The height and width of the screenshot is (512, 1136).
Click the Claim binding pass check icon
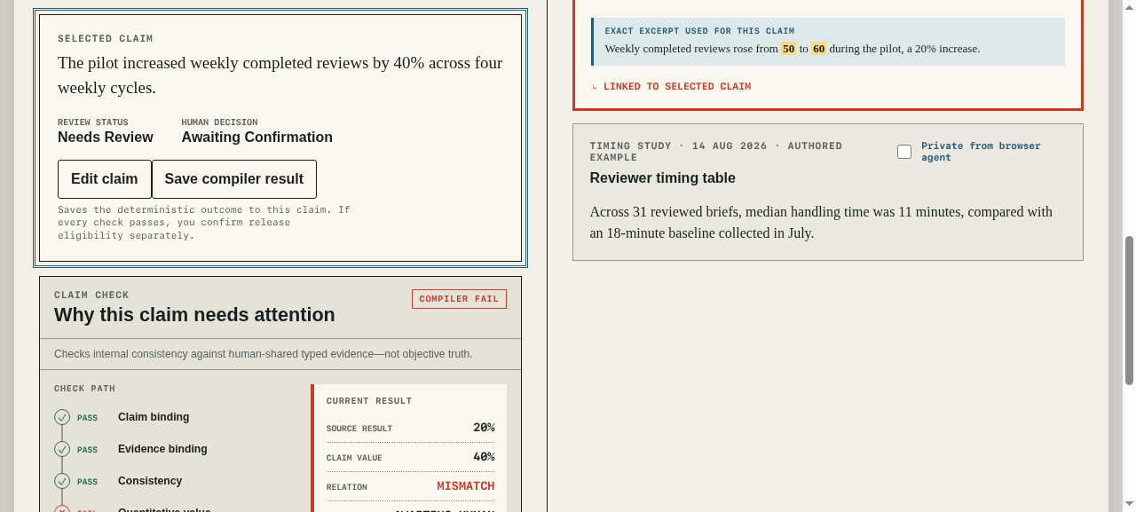(x=62, y=417)
